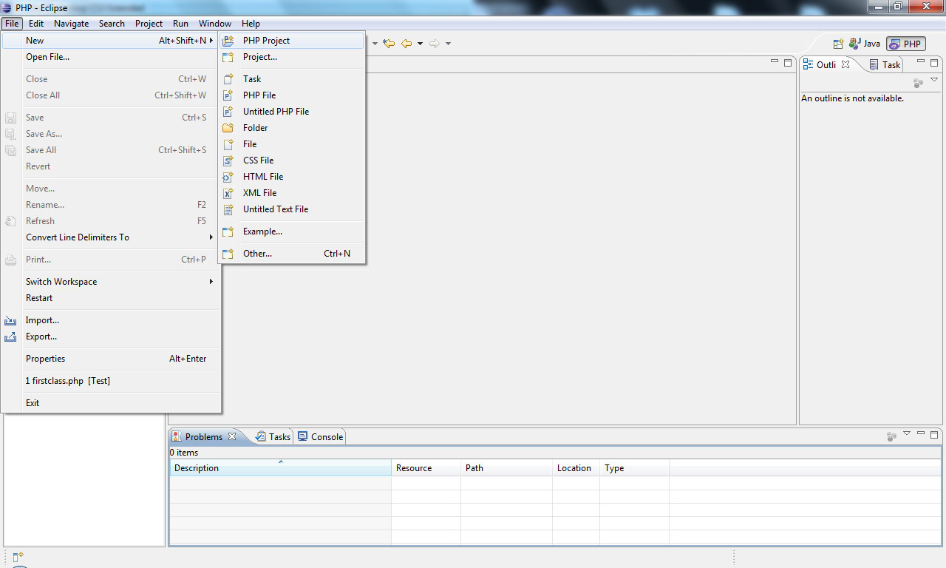Choose Open File... from File menu

tap(112, 57)
